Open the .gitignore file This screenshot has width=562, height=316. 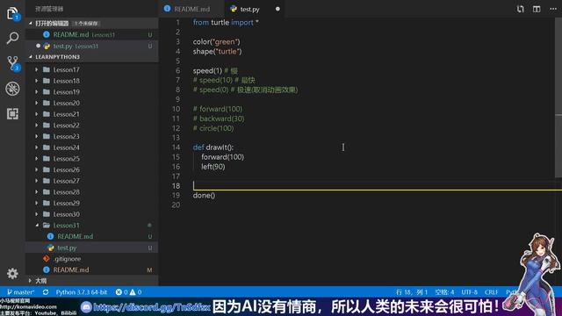click(x=91, y=259)
